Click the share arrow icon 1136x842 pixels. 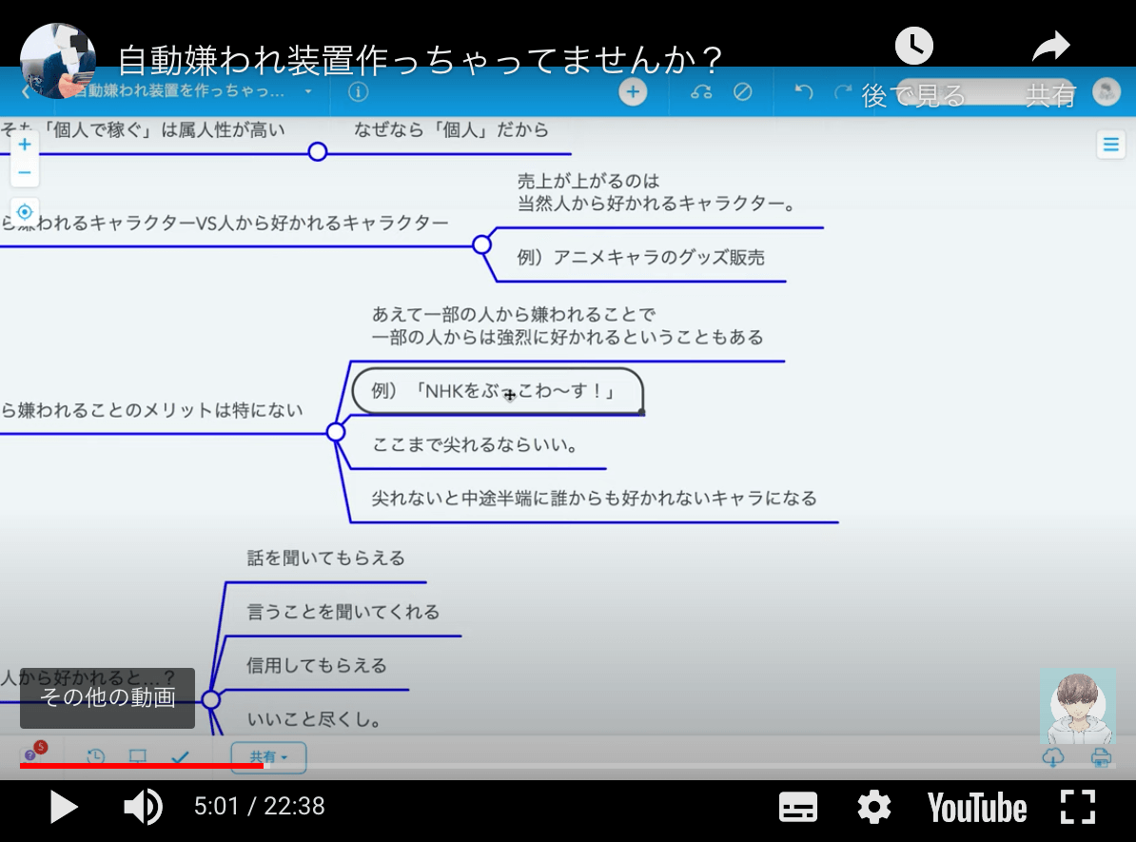(1050, 47)
